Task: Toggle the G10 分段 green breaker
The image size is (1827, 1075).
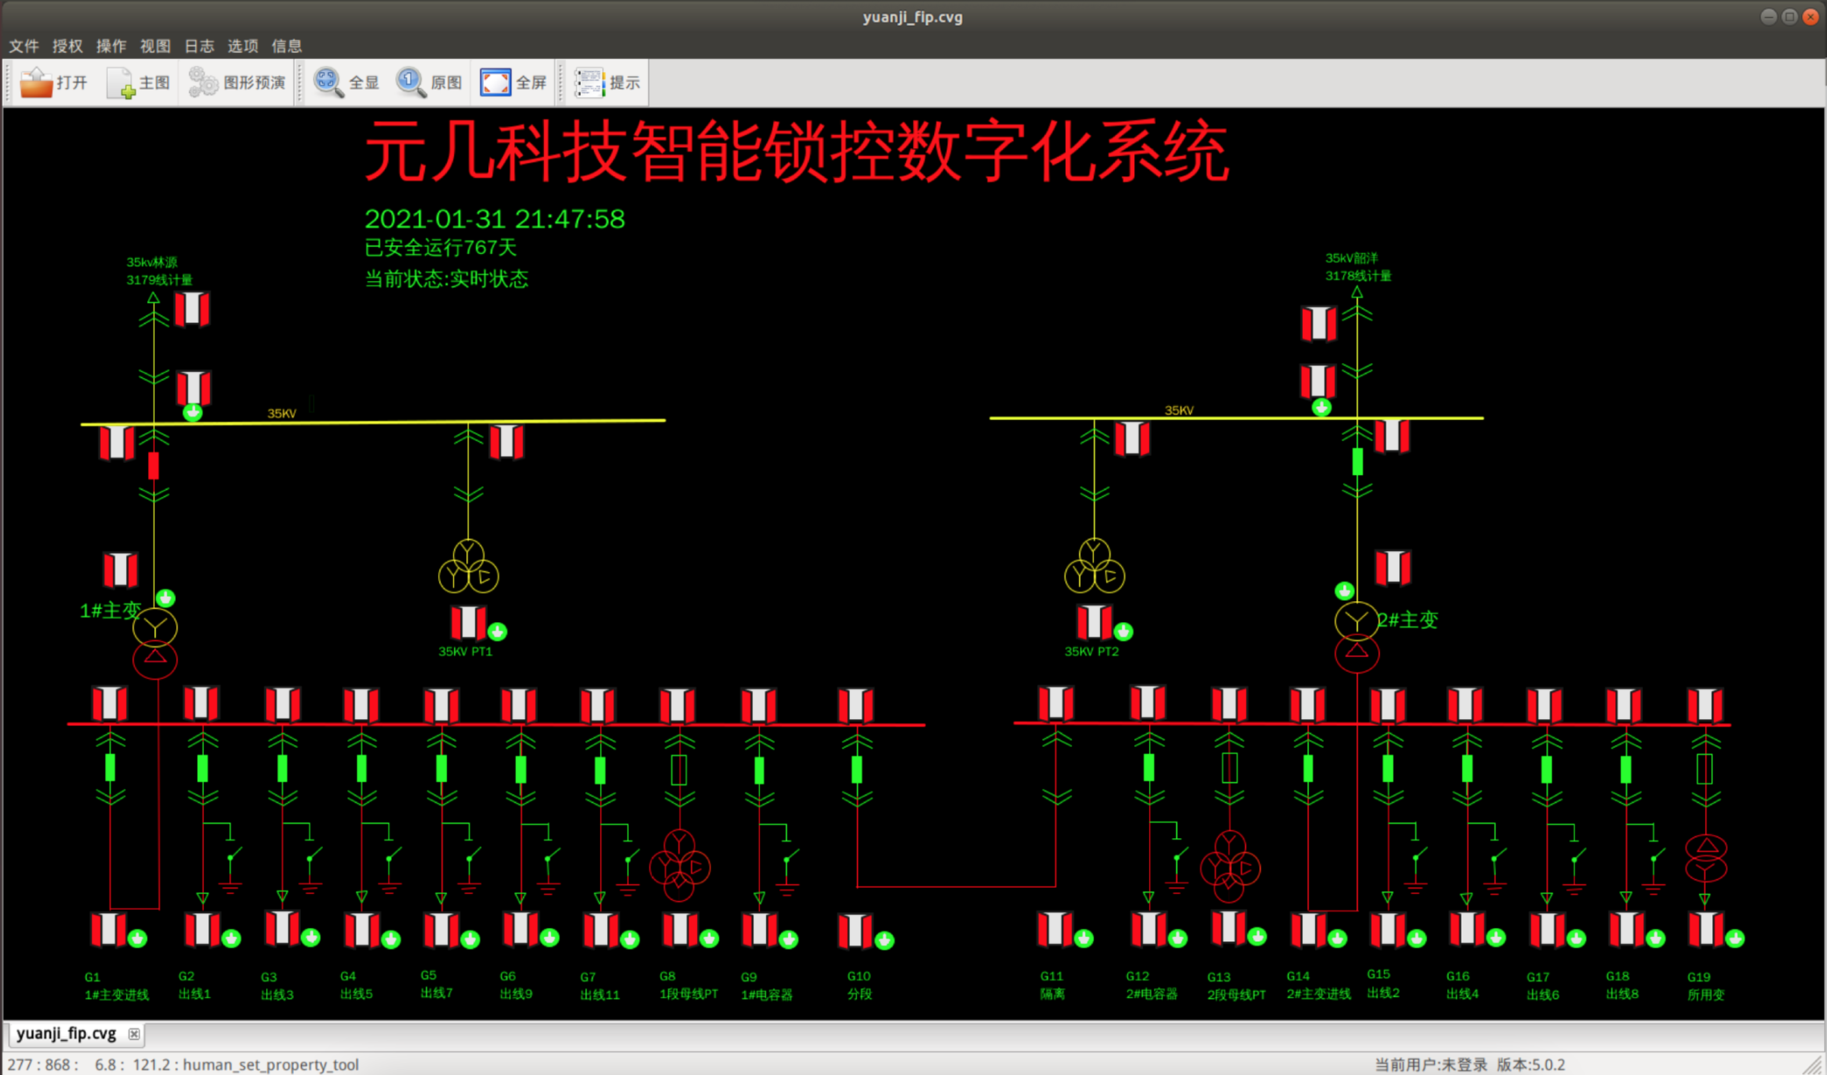Action: point(857,769)
